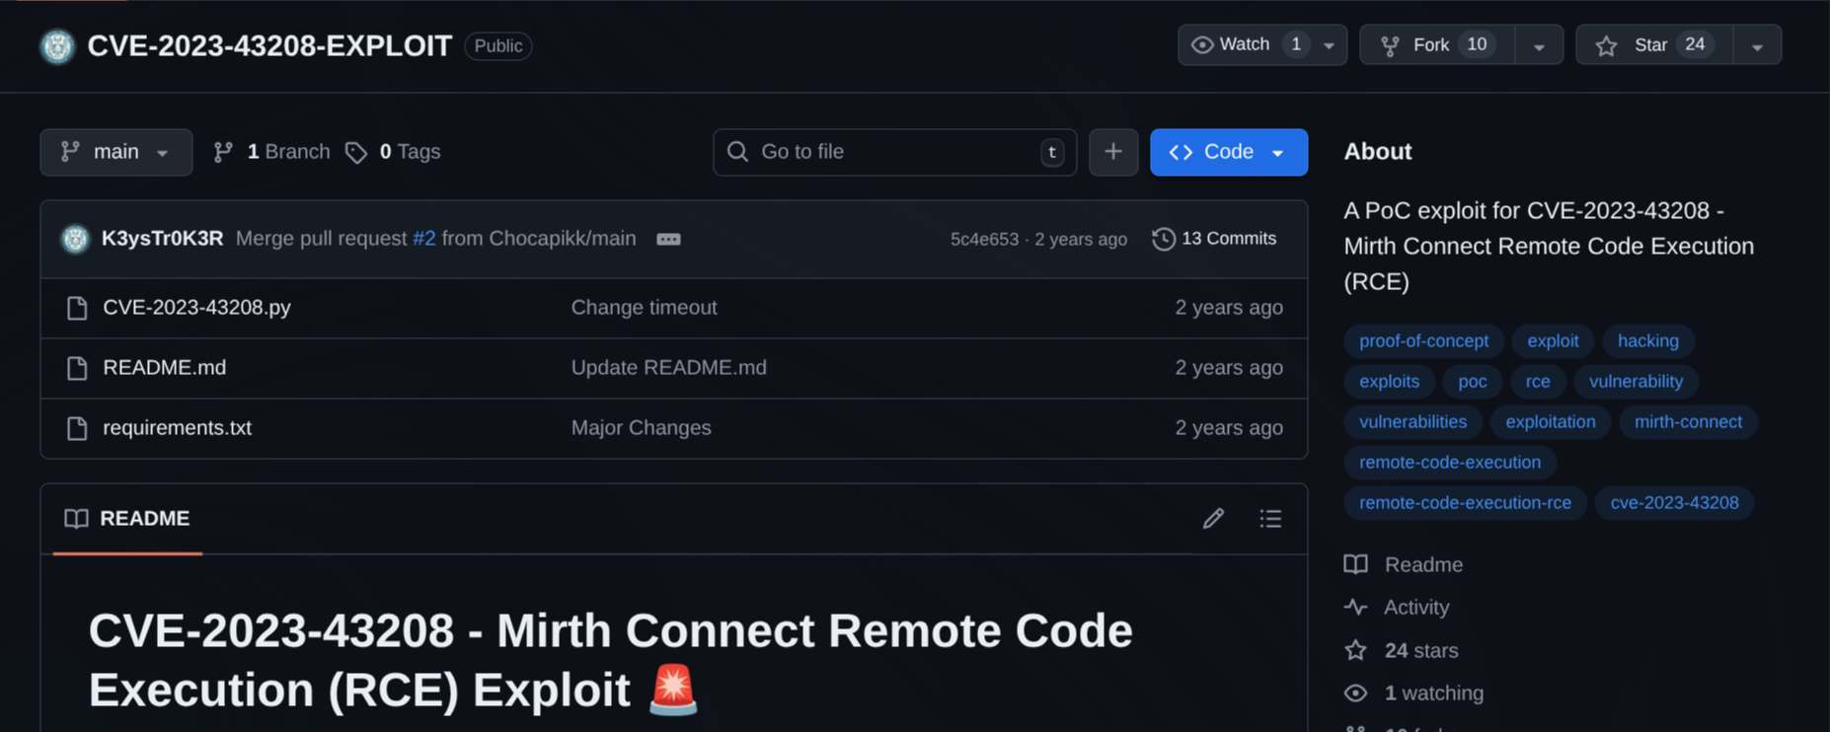
Task: Click the commit message ellipsis icon
Action: [668, 240]
